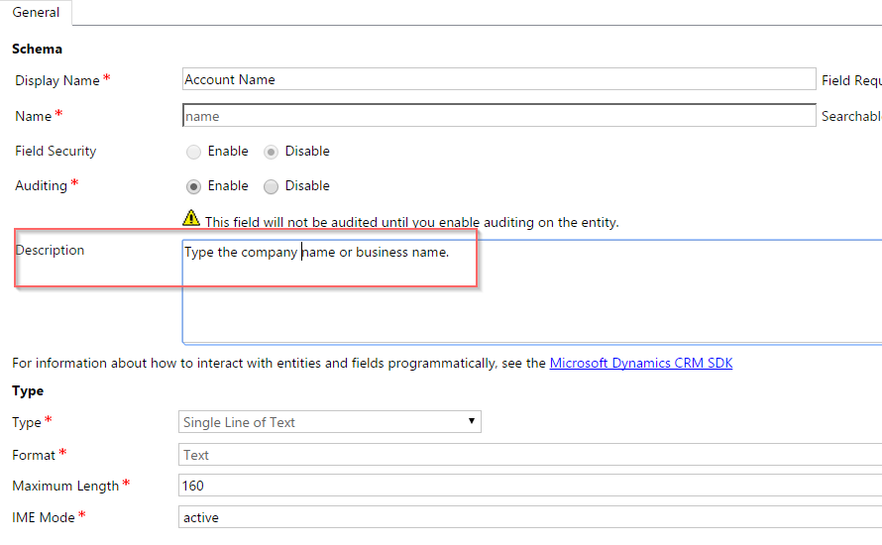Open the General tab
Viewport: 882px width, 545px height.
coord(37,13)
